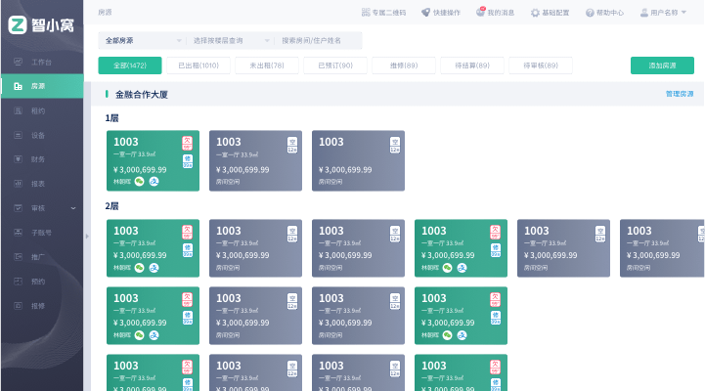The height and width of the screenshot is (391, 705).
Task: Click the 2层 floor heading
Action: [x=111, y=206]
